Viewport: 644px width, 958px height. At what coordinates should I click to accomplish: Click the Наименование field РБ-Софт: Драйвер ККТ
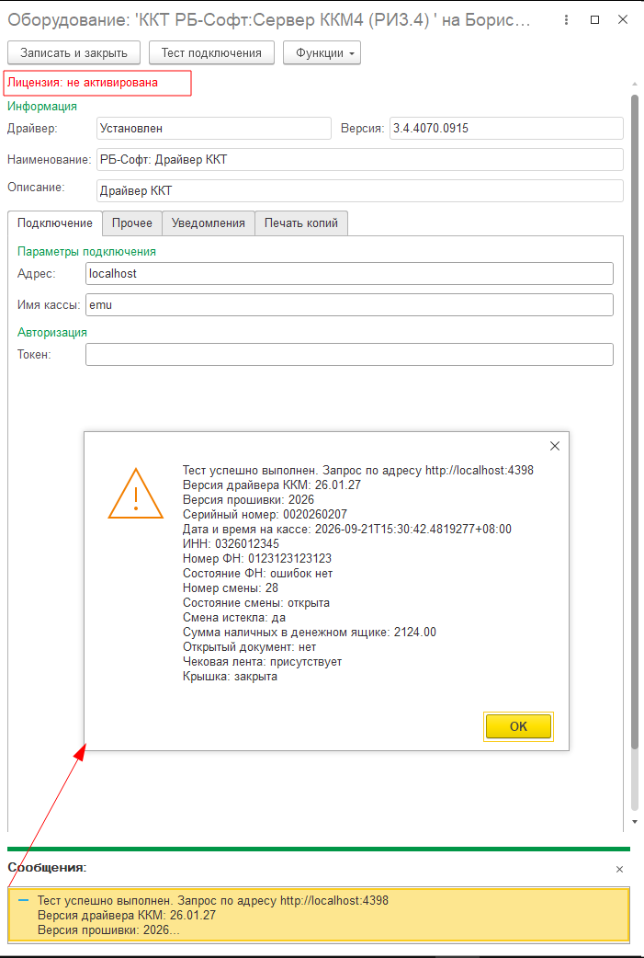(359, 159)
